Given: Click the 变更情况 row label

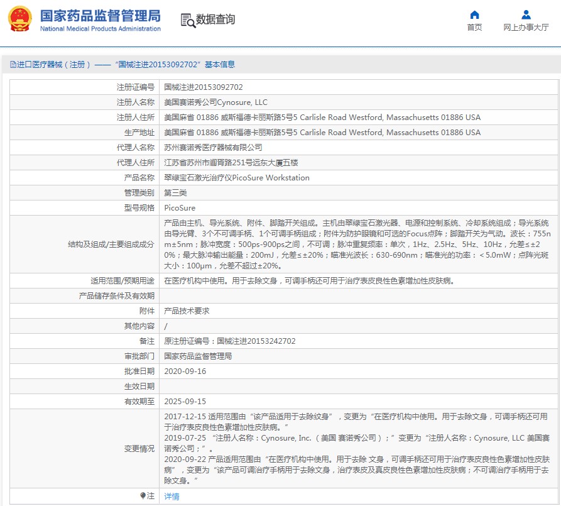Looking at the screenshot, I should [139, 449].
